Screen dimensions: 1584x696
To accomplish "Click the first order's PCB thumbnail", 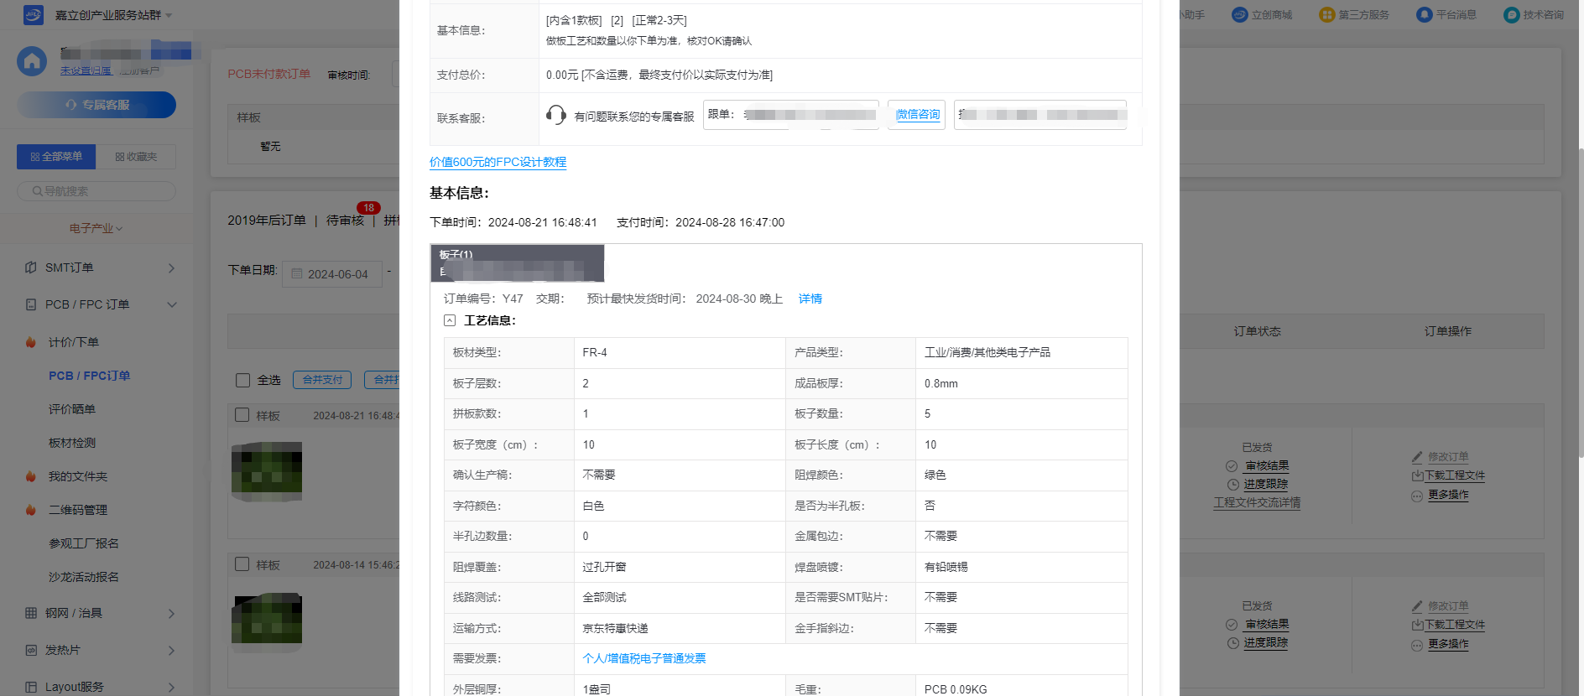I will coord(267,471).
